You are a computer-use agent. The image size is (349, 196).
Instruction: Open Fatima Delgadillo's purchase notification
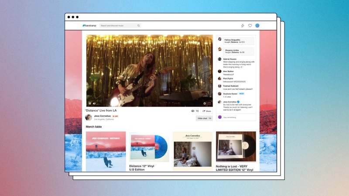pyautogui.click(x=238, y=41)
